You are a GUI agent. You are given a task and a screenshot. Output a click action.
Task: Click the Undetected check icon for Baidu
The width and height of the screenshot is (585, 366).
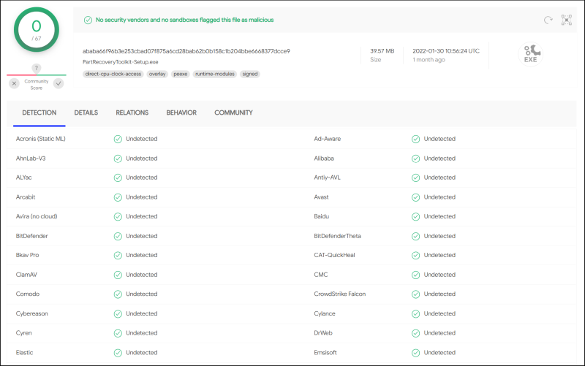click(415, 217)
